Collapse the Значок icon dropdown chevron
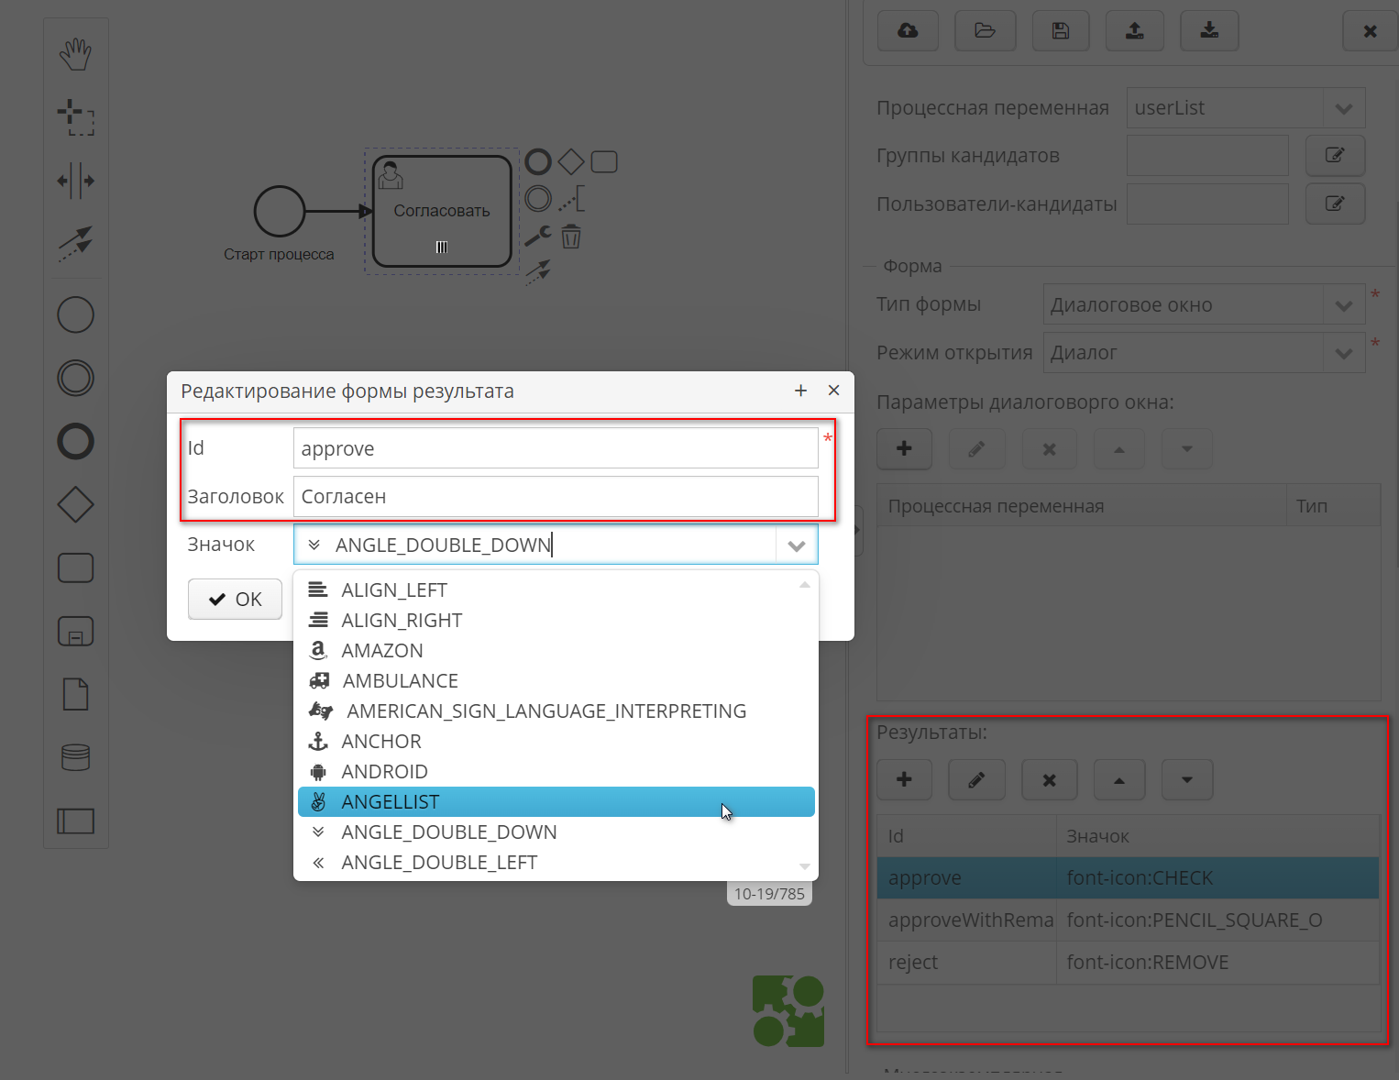This screenshot has width=1399, height=1080. click(796, 544)
